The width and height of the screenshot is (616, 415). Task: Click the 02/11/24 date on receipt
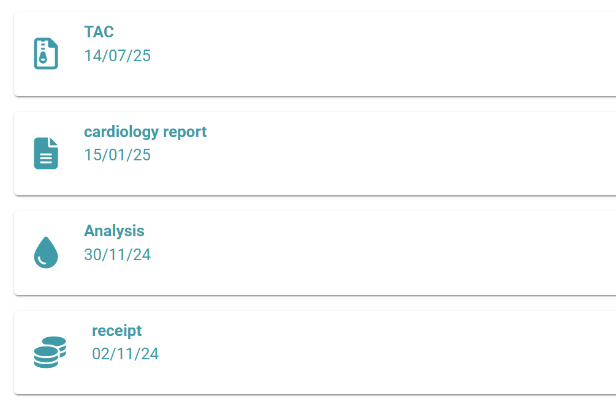125,353
